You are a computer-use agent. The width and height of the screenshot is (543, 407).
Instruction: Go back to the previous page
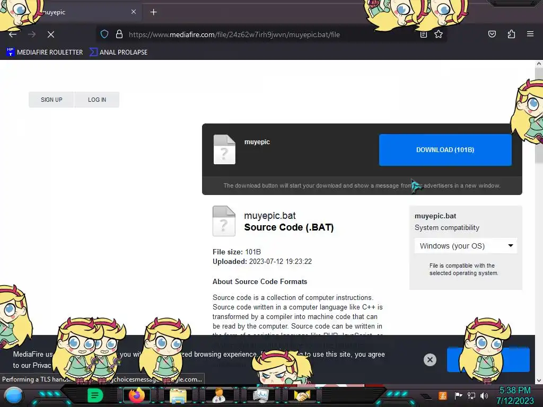(x=13, y=34)
